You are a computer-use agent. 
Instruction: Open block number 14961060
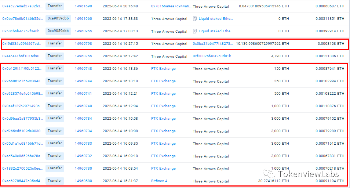click(83, 19)
